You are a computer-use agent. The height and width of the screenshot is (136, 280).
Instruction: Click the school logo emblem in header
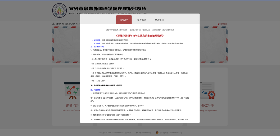[x=60, y=10]
